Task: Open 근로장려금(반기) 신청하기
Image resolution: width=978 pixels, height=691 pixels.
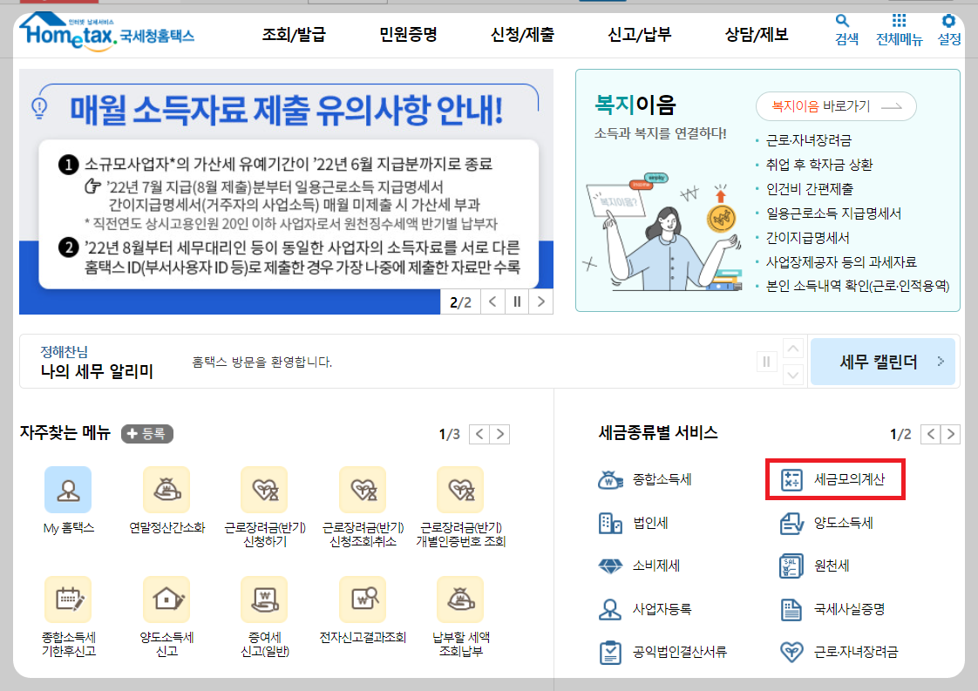Action: click(264, 491)
